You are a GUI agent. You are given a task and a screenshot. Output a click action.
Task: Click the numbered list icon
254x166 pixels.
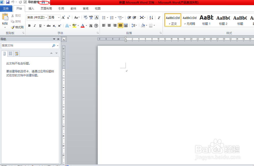(x=112, y=17)
